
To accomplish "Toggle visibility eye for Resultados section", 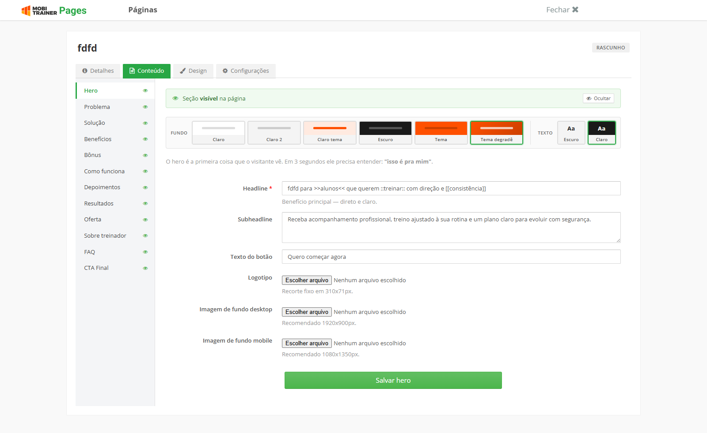I will coord(145,204).
